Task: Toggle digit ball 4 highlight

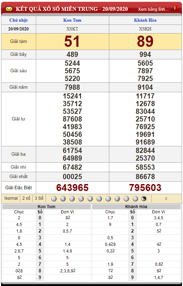Action: 90,198
